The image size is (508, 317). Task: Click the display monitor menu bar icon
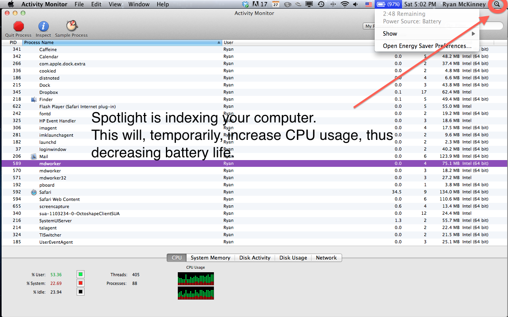click(309, 4)
